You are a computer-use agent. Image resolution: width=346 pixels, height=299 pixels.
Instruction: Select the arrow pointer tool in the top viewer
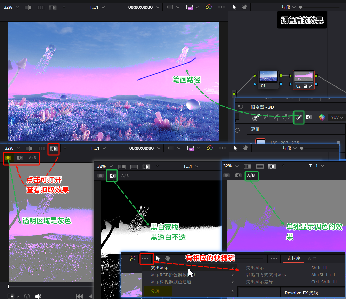tap(234, 7)
